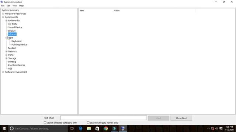
Task: Select System Summary in the tree
Action: coord(10,10)
